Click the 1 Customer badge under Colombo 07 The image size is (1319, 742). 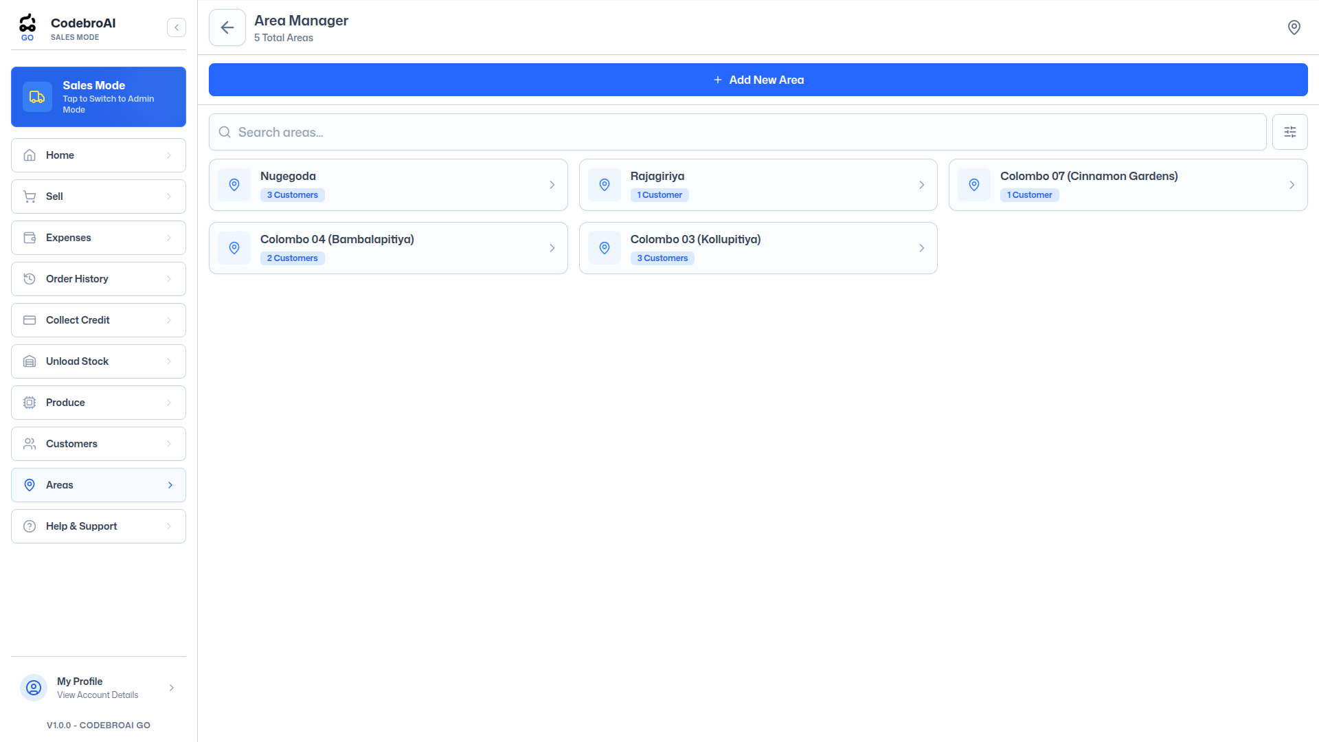(1029, 195)
